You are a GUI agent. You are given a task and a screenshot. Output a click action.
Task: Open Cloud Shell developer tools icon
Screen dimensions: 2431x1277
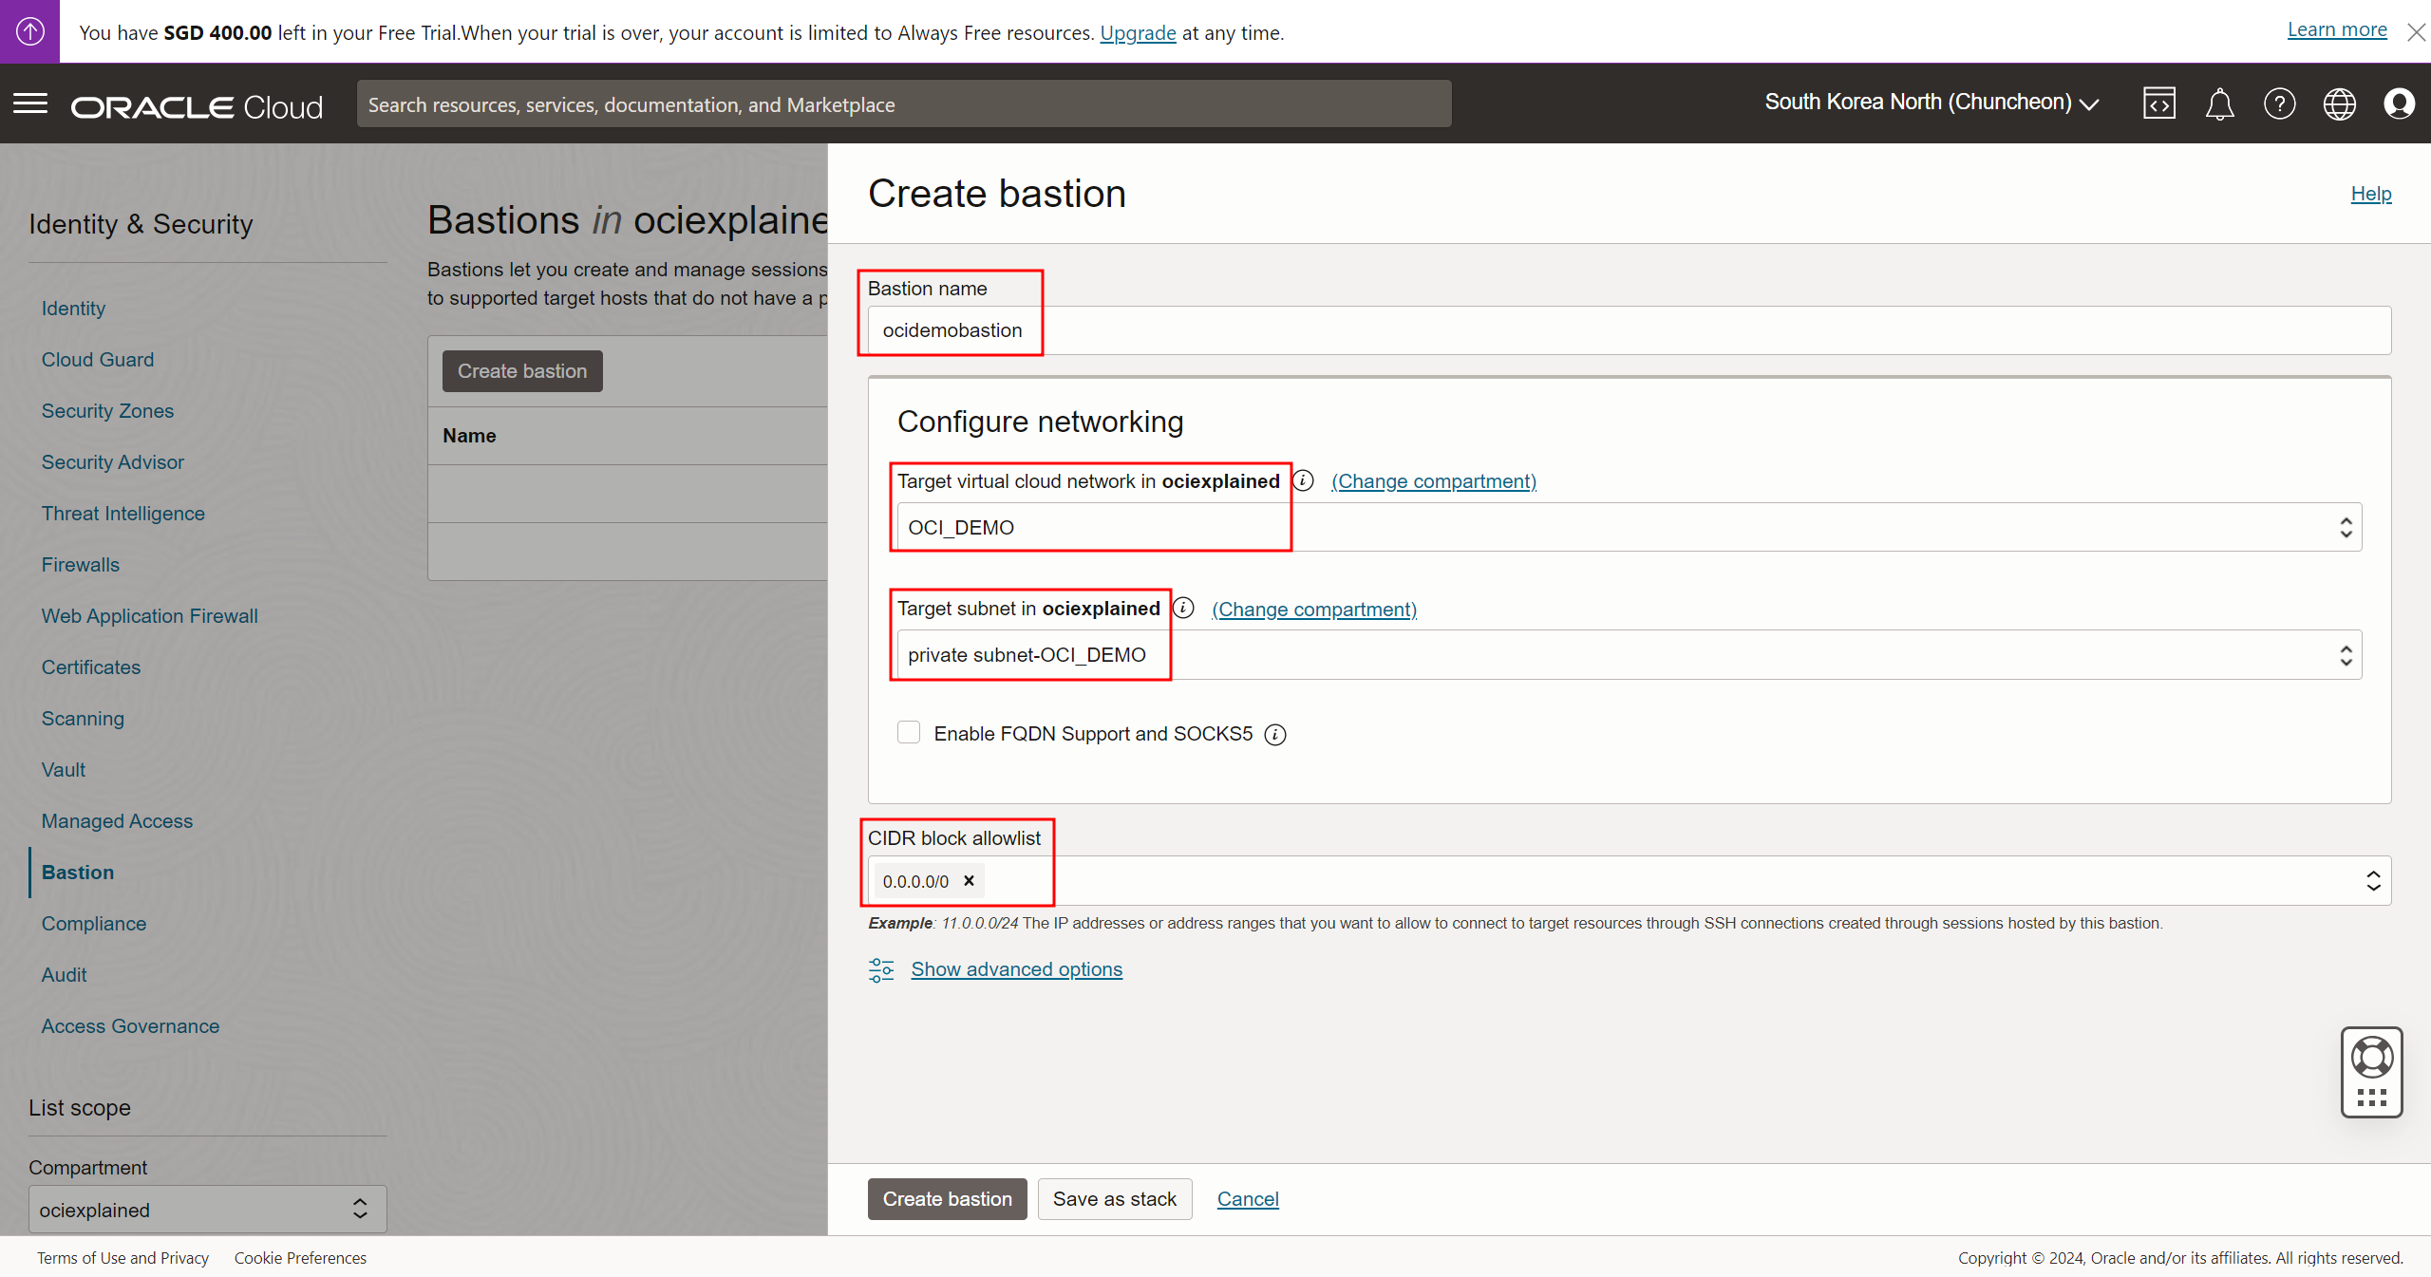pyautogui.click(x=2158, y=103)
